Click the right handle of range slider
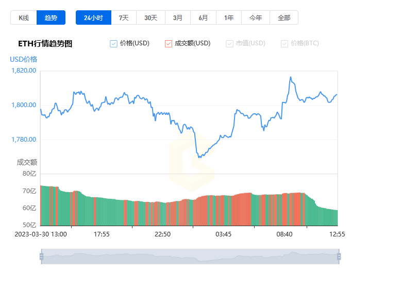402x290 pixels. click(339, 257)
